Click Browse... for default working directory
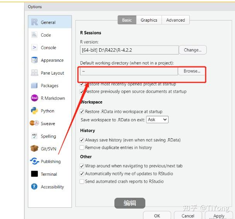Viewport: 235px width, 219px height. [x=192, y=71]
